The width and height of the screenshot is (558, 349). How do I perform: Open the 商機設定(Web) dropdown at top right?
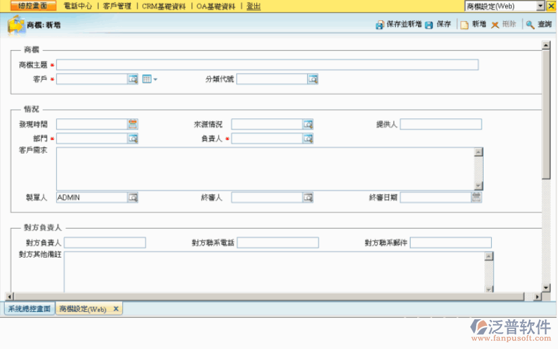click(540, 6)
